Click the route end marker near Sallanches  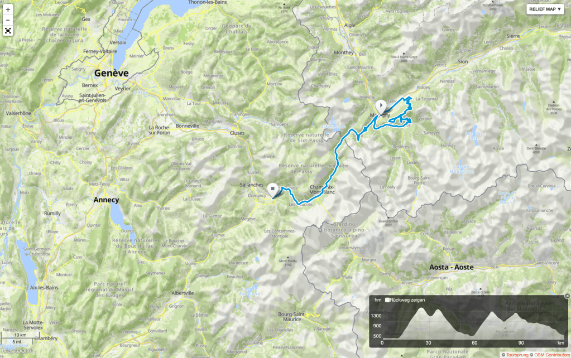click(x=273, y=190)
